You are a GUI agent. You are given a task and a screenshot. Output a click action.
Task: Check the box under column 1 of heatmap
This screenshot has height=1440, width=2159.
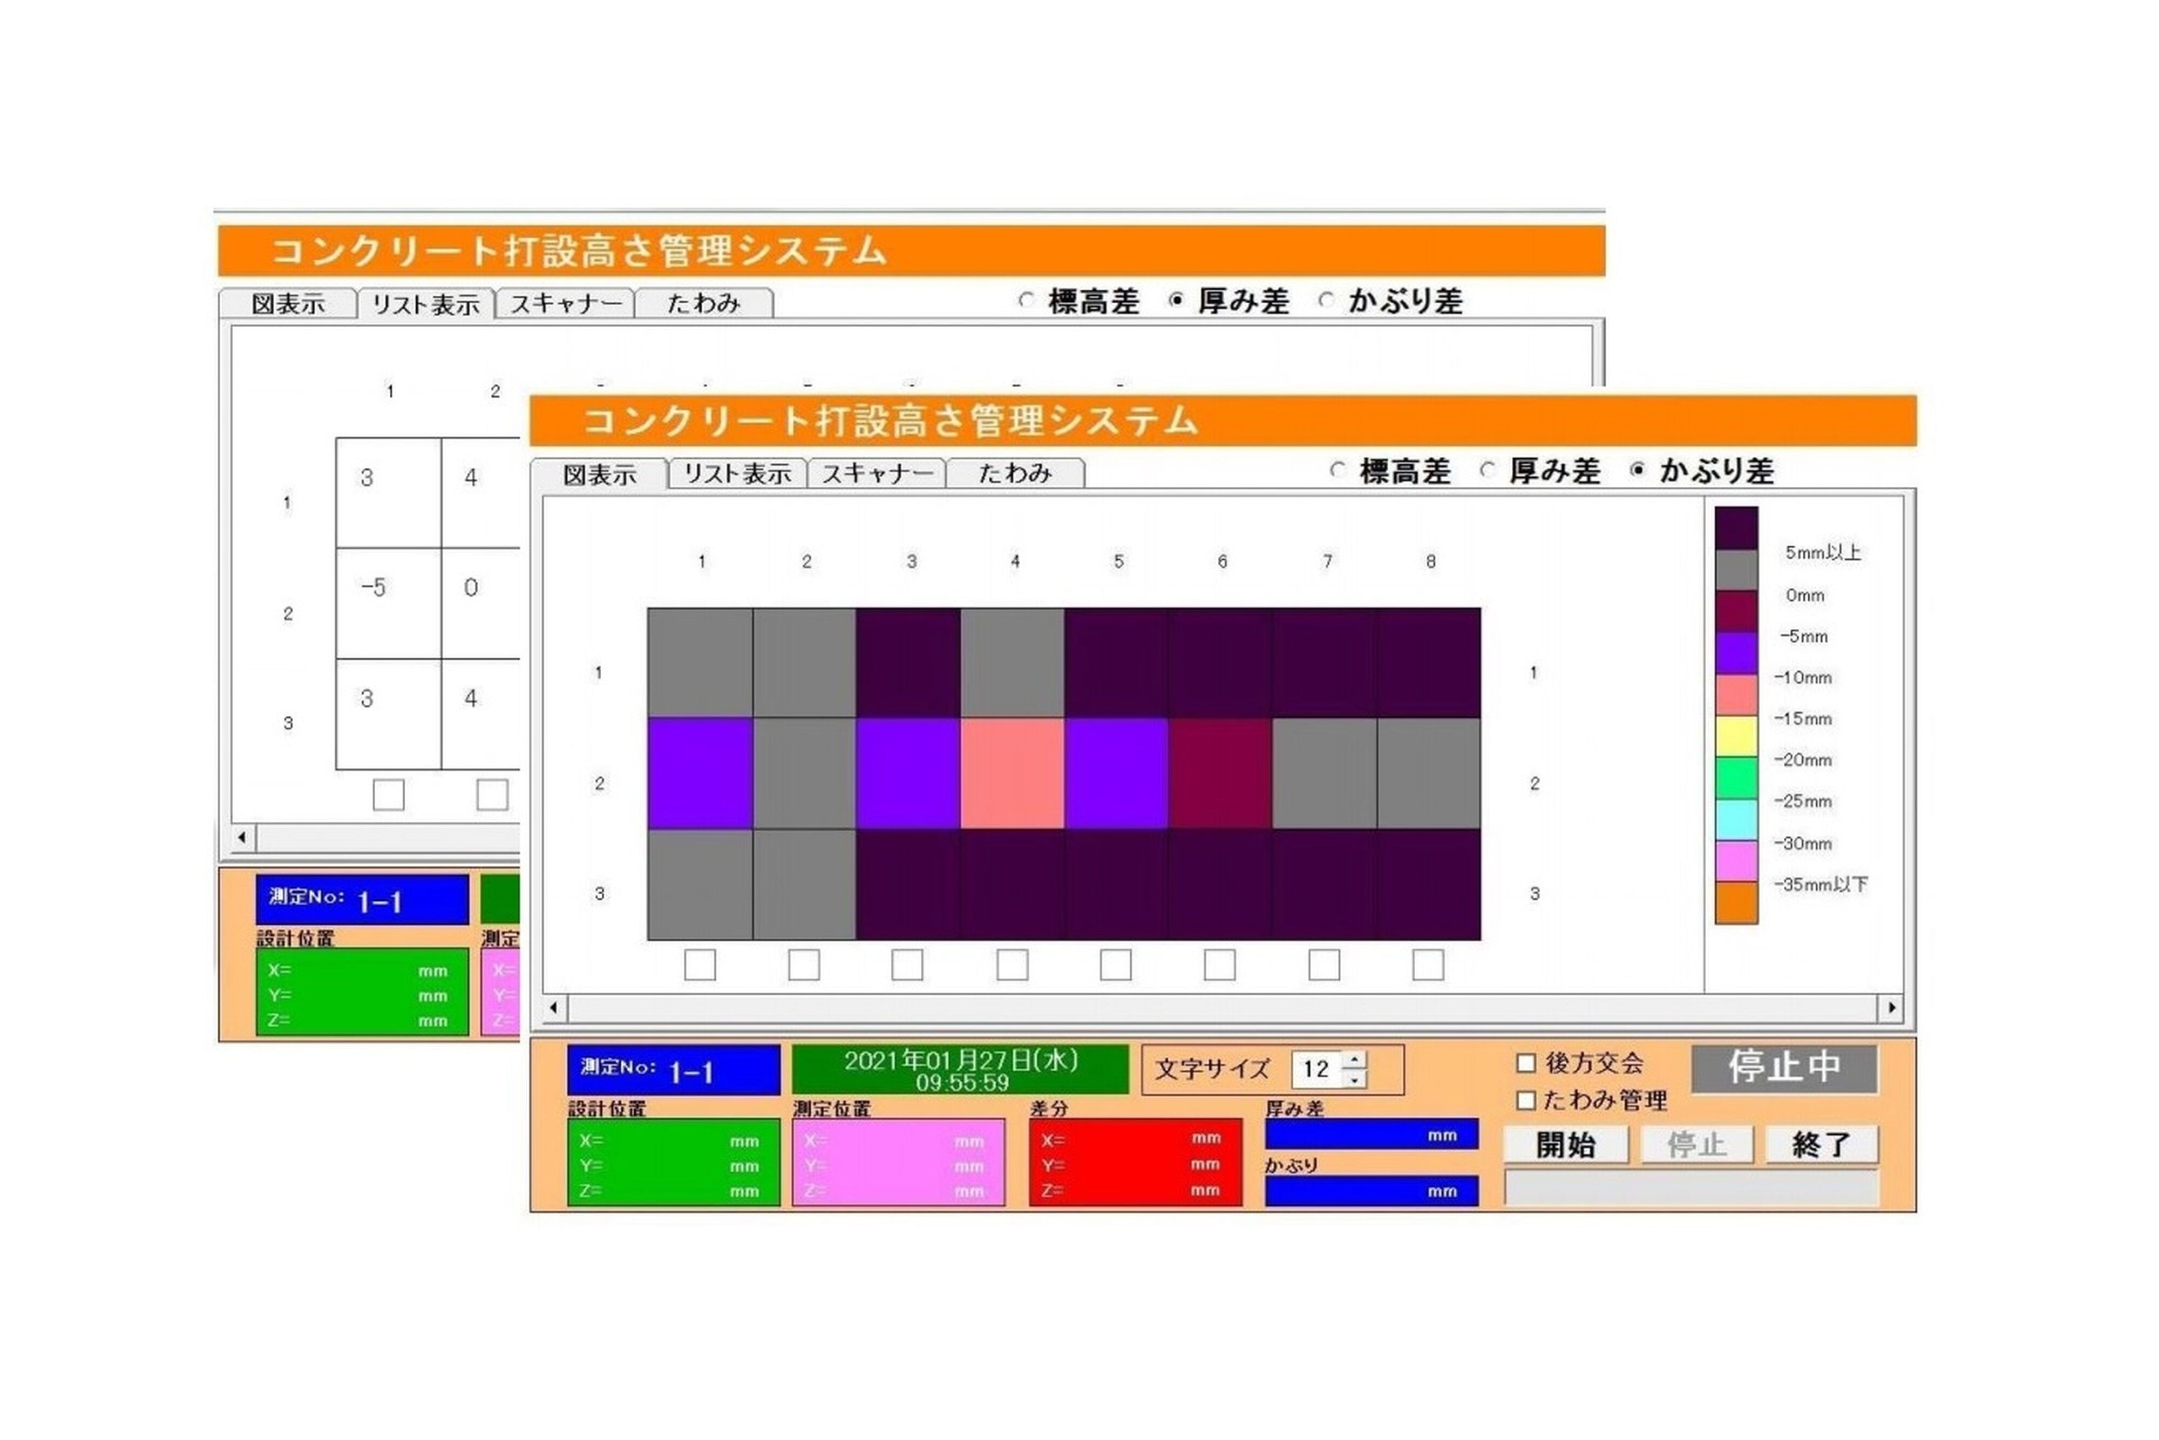pyautogui.click(x=700, y=965)
